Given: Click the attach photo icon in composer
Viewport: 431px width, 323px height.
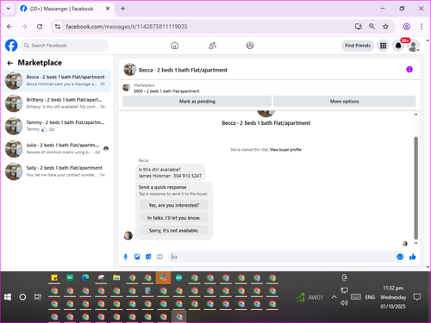Looking at the screenshot, I should pyautogui.click(x=137, y=257).
